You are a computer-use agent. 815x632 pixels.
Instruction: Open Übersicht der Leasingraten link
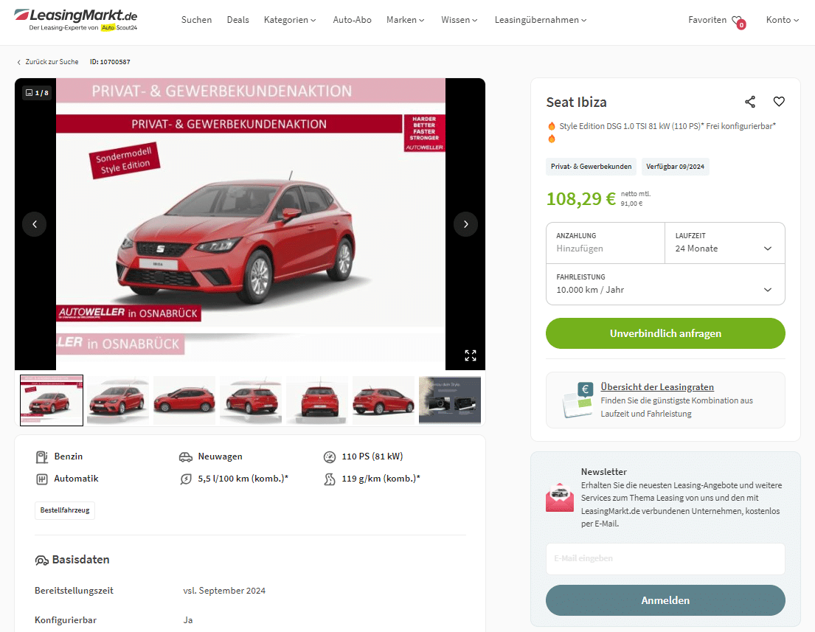coord(657,386)
